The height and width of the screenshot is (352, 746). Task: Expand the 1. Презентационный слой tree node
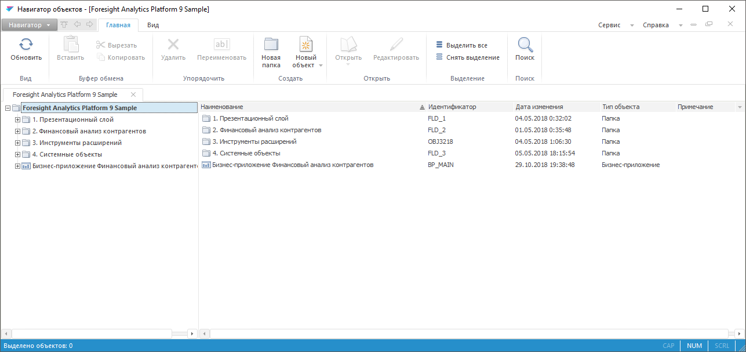(x=17, y=119)
